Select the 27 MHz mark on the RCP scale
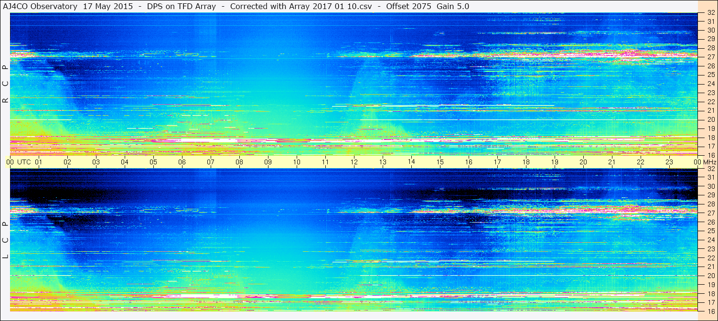 click(x=710, y=57)
